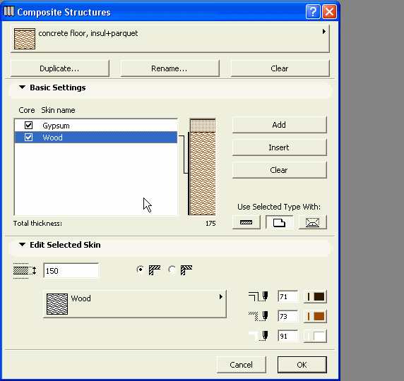Image resolution: width=404 pixels, height=381 pixels.
Task: Open the composite name dropdown list
Action: coord(170,39)
